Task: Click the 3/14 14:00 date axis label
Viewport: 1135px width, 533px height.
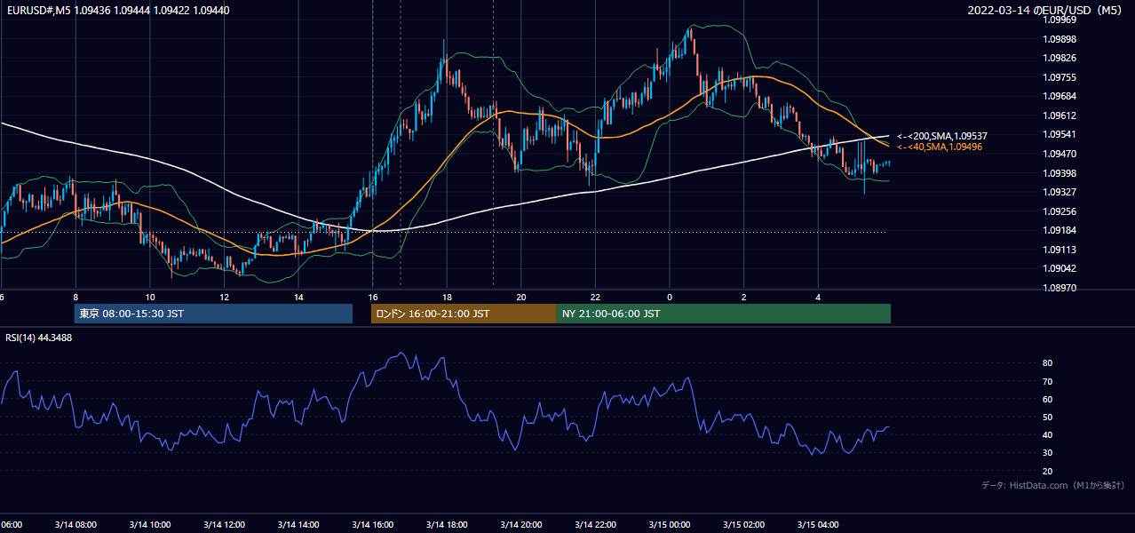Action: point(298,524)
